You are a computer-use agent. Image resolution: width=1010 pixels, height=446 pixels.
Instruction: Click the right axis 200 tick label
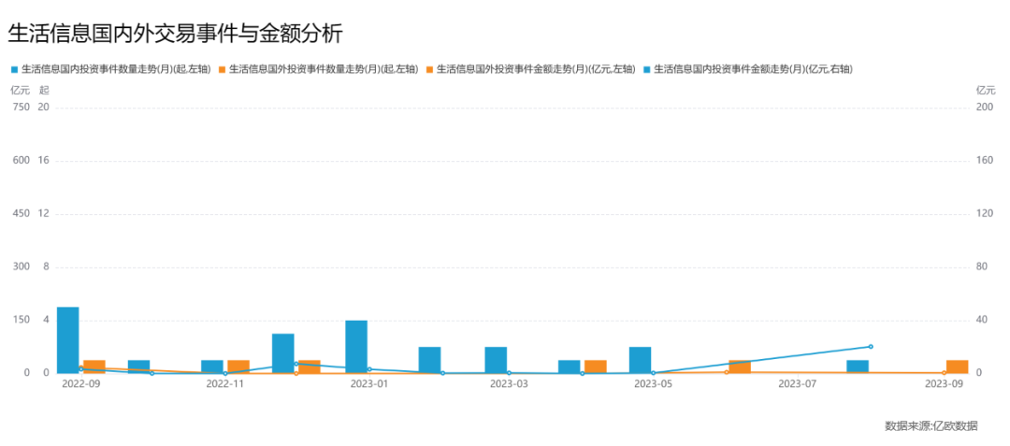[x=984, y=108]
